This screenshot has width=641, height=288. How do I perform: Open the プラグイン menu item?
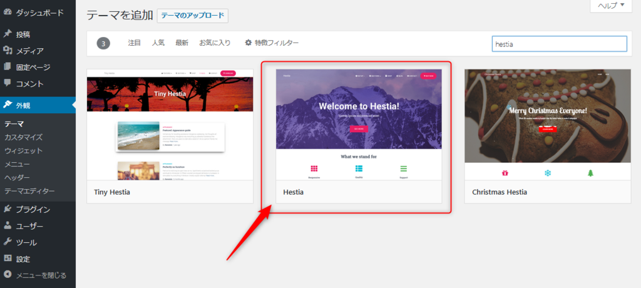38,210
